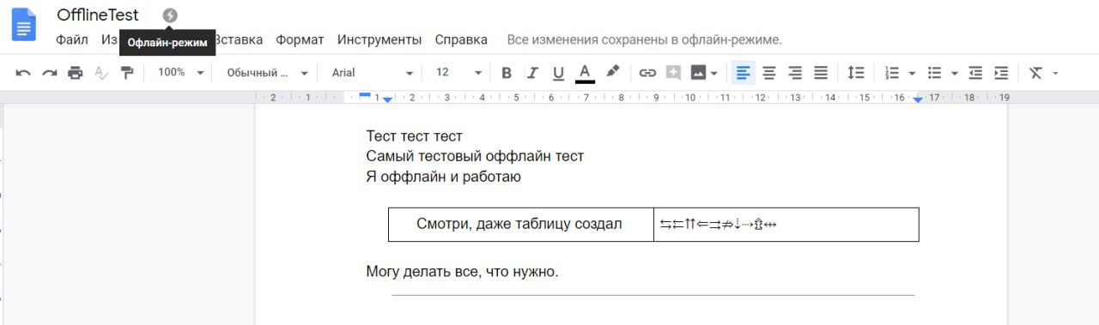Image resolution: width=1099 pixels, height=325 pixels.
Task: Click the line 'Я оффлайн и работаю'
Action: (x=444, y=177)
